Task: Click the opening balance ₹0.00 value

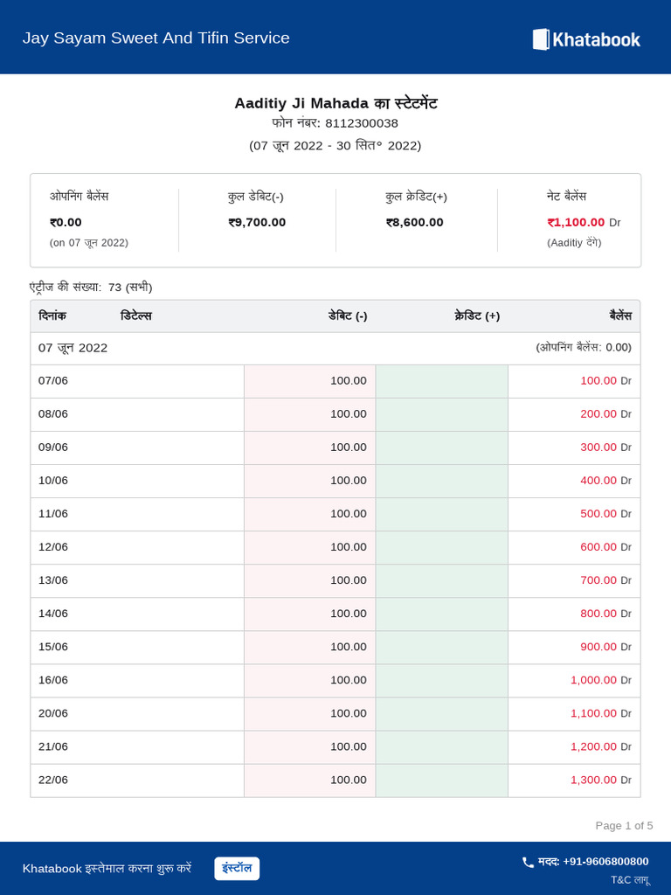Action: tap(66, 223)
